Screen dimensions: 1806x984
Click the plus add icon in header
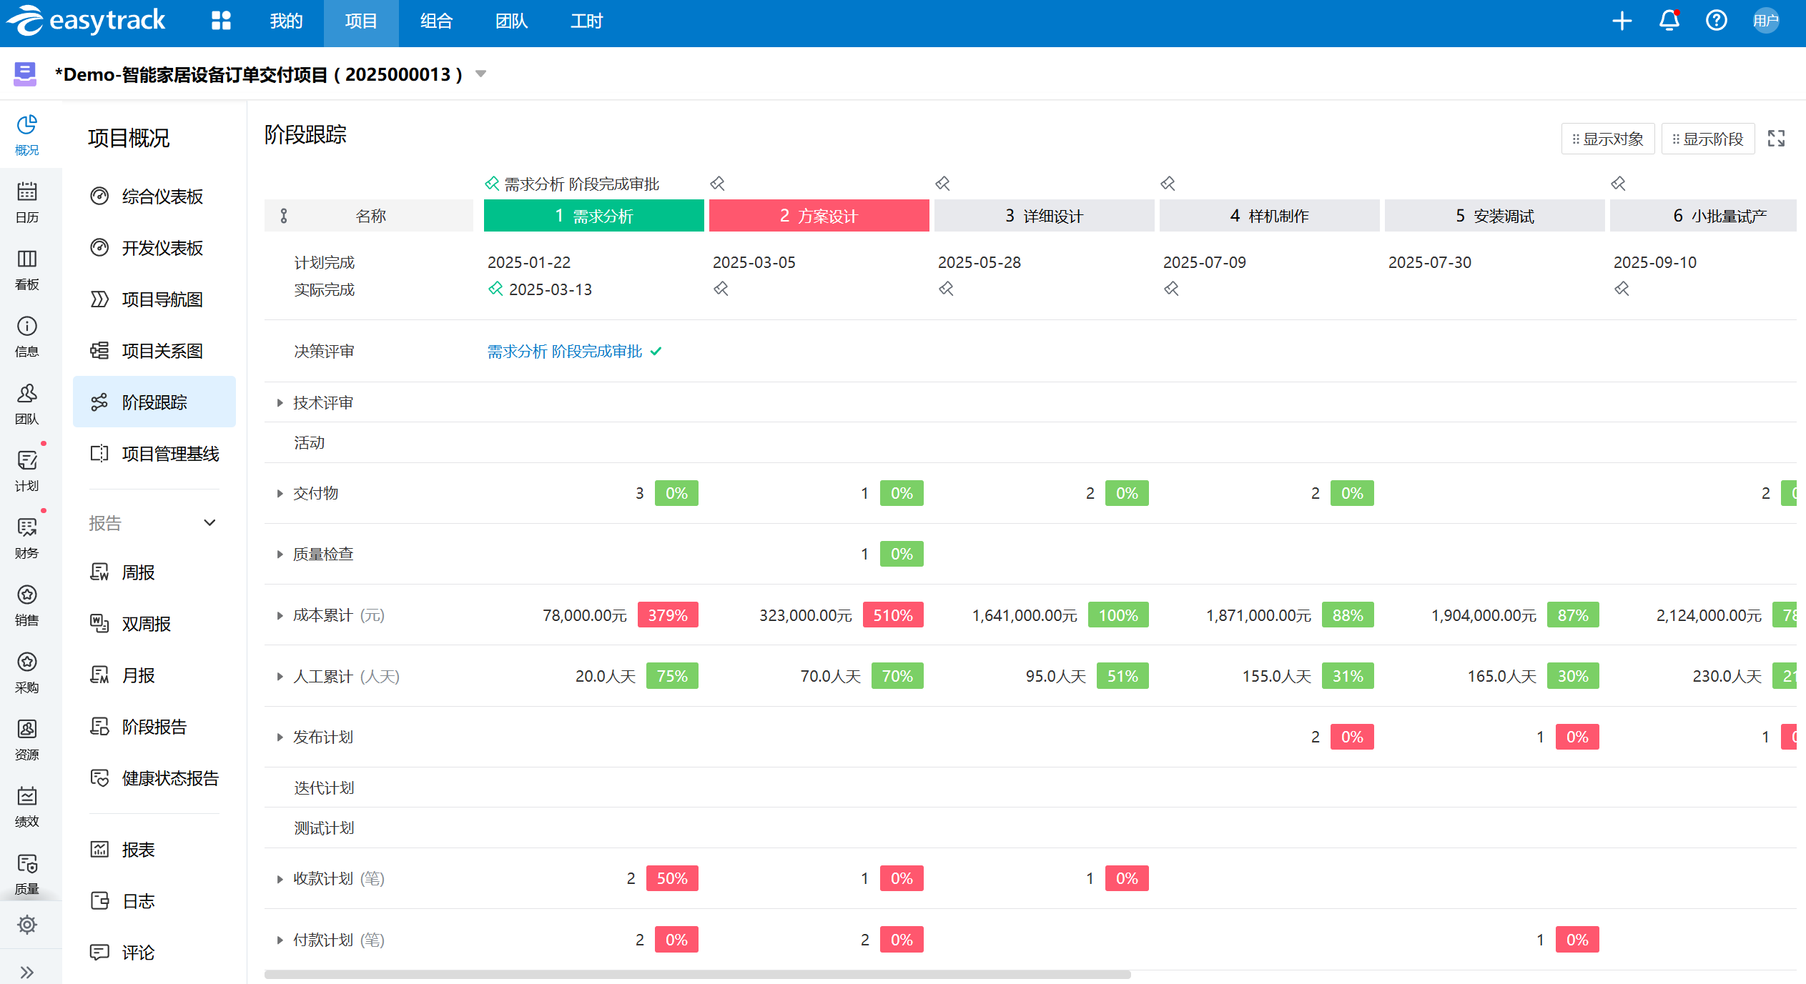(1622, 21)
